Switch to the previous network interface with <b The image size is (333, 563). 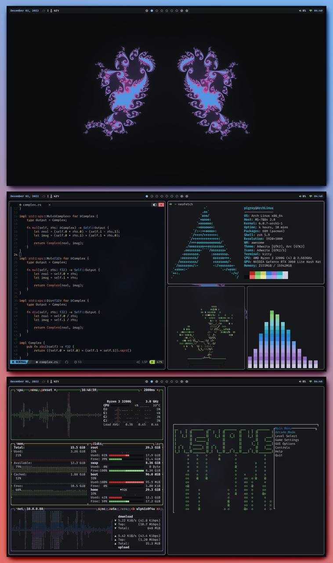point(133,509)
